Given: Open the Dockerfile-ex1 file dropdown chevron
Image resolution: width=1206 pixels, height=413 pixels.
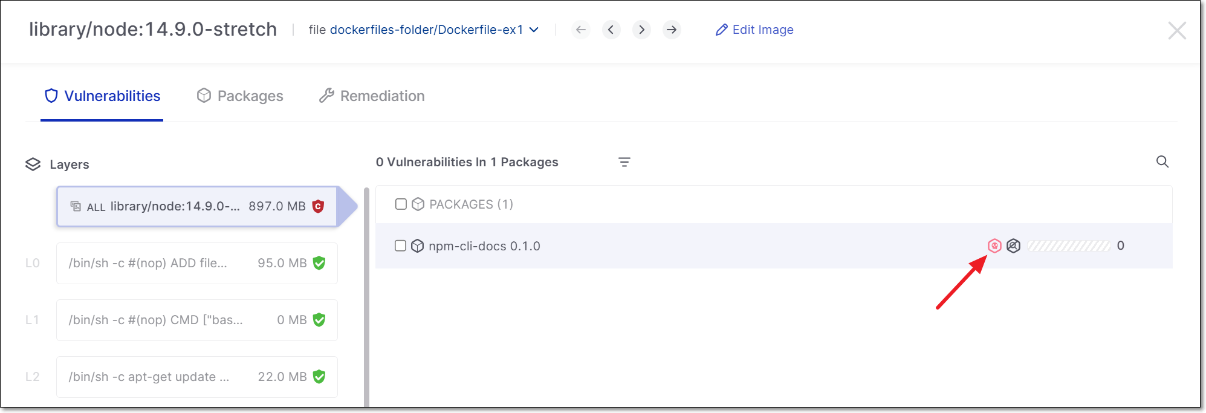Looking at the screenshot, I should tap(534, 30).
